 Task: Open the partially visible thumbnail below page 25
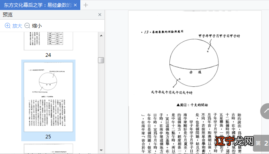pos(48,148)
